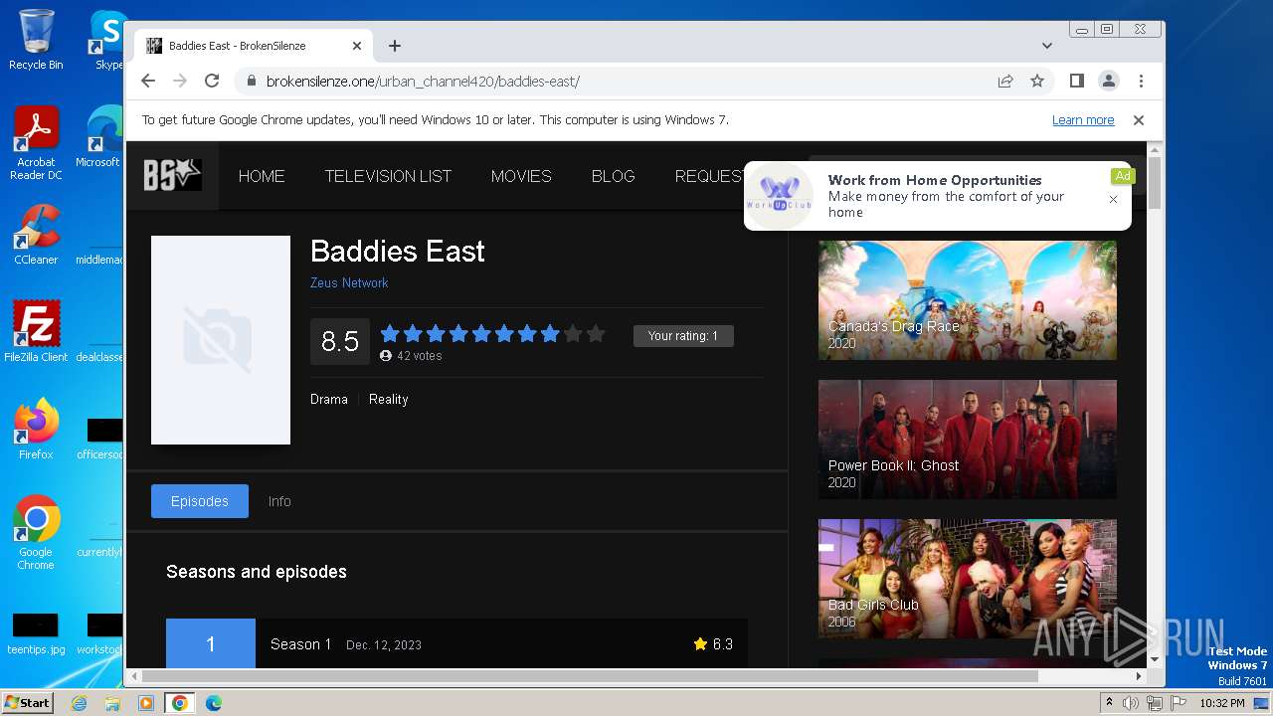Open Canada's Drag Race thumbnail
Image resolution: width=1273 pixels, height=716 pixels.
click(x=968, y=300)
